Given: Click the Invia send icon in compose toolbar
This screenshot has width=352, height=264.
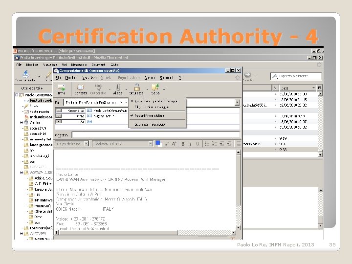Looking at the screenshot, I should [x=62, y=88].
